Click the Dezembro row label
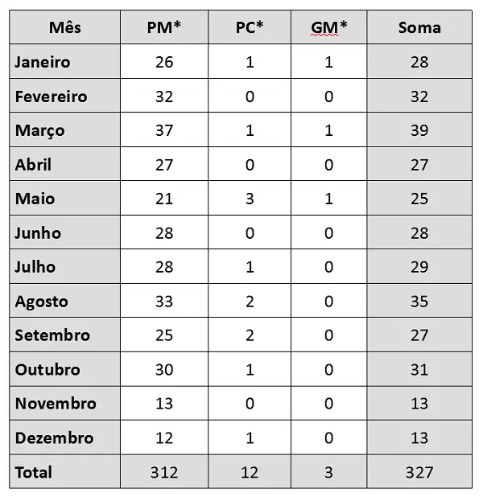This screenshot has width=483, height=497. tap(54, 438)
